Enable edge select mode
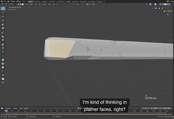The height and width of the screenshot is (119, 174). (21, 4)
